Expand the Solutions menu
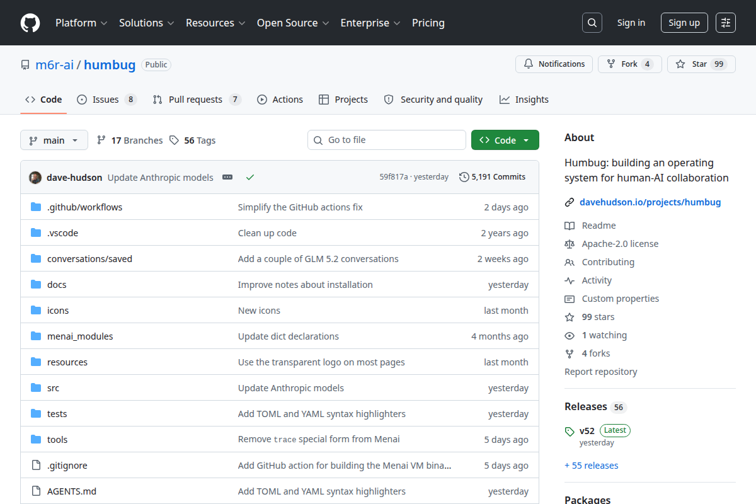The width and height of the screenshot is (756, 504). click(x=146, y=23)
